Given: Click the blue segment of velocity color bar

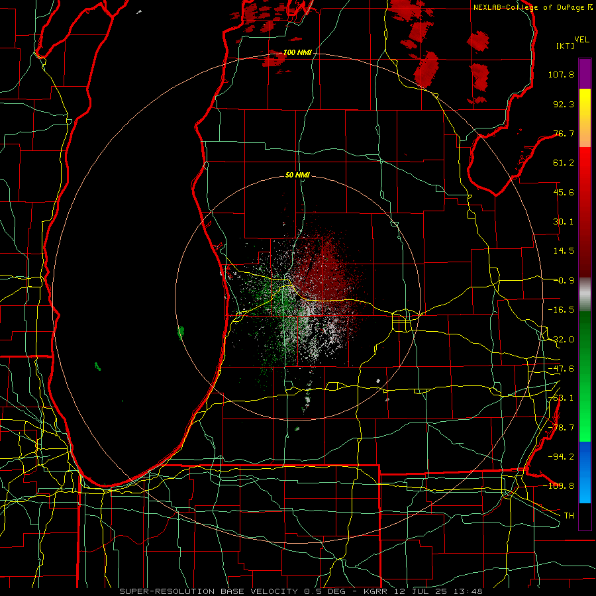Looking at the screenshot, I should (x=585, y=472).
